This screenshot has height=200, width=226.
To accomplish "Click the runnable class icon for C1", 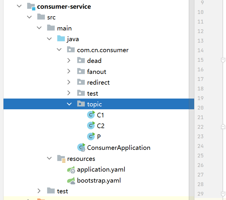I will [x=91, y=115].
